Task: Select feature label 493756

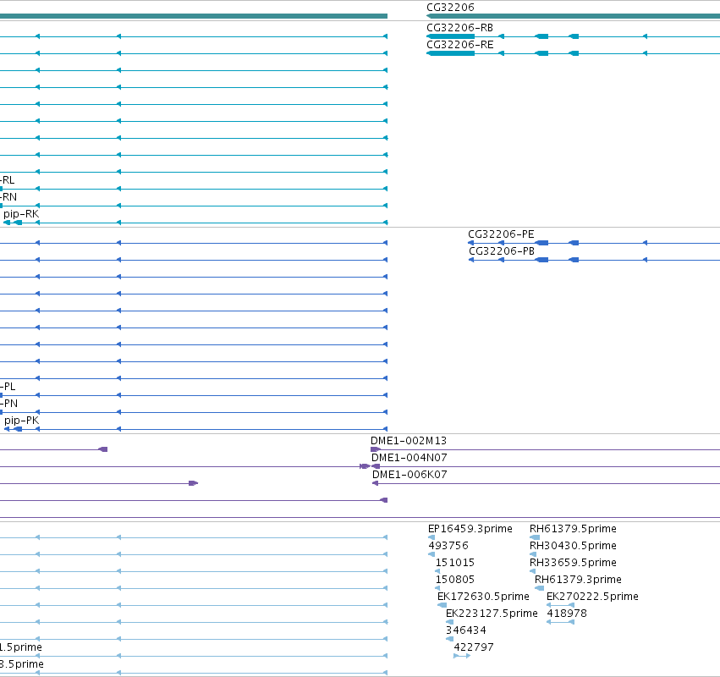Action: [x=448, y=546]
